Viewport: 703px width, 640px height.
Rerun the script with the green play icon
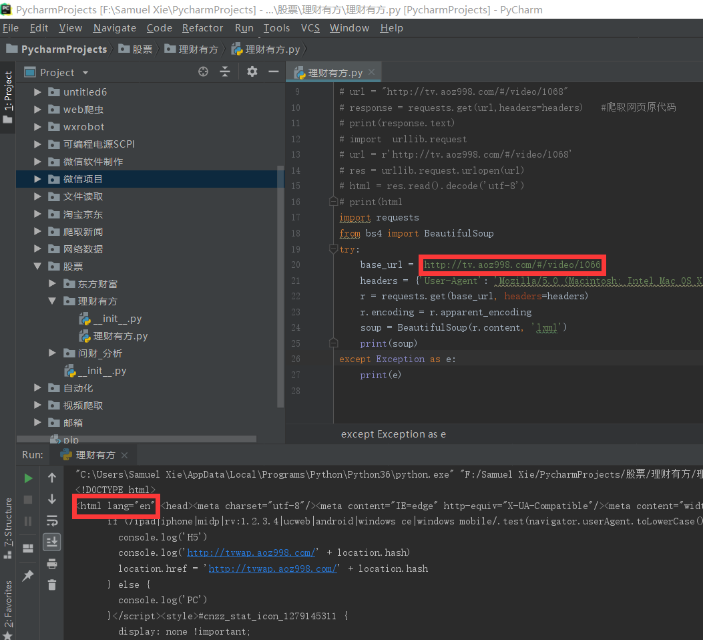pos(28,478)
